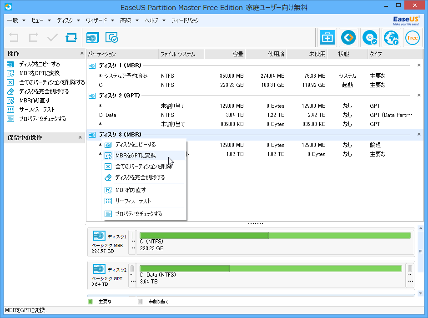This screenshot has height=318, width=428.
Task: Sort by the パーティション column header
Action: (122, 54)
